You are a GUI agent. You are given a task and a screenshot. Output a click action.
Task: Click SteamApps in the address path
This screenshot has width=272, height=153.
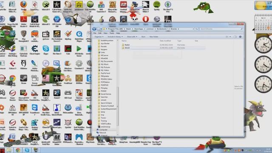click(139, 29)
